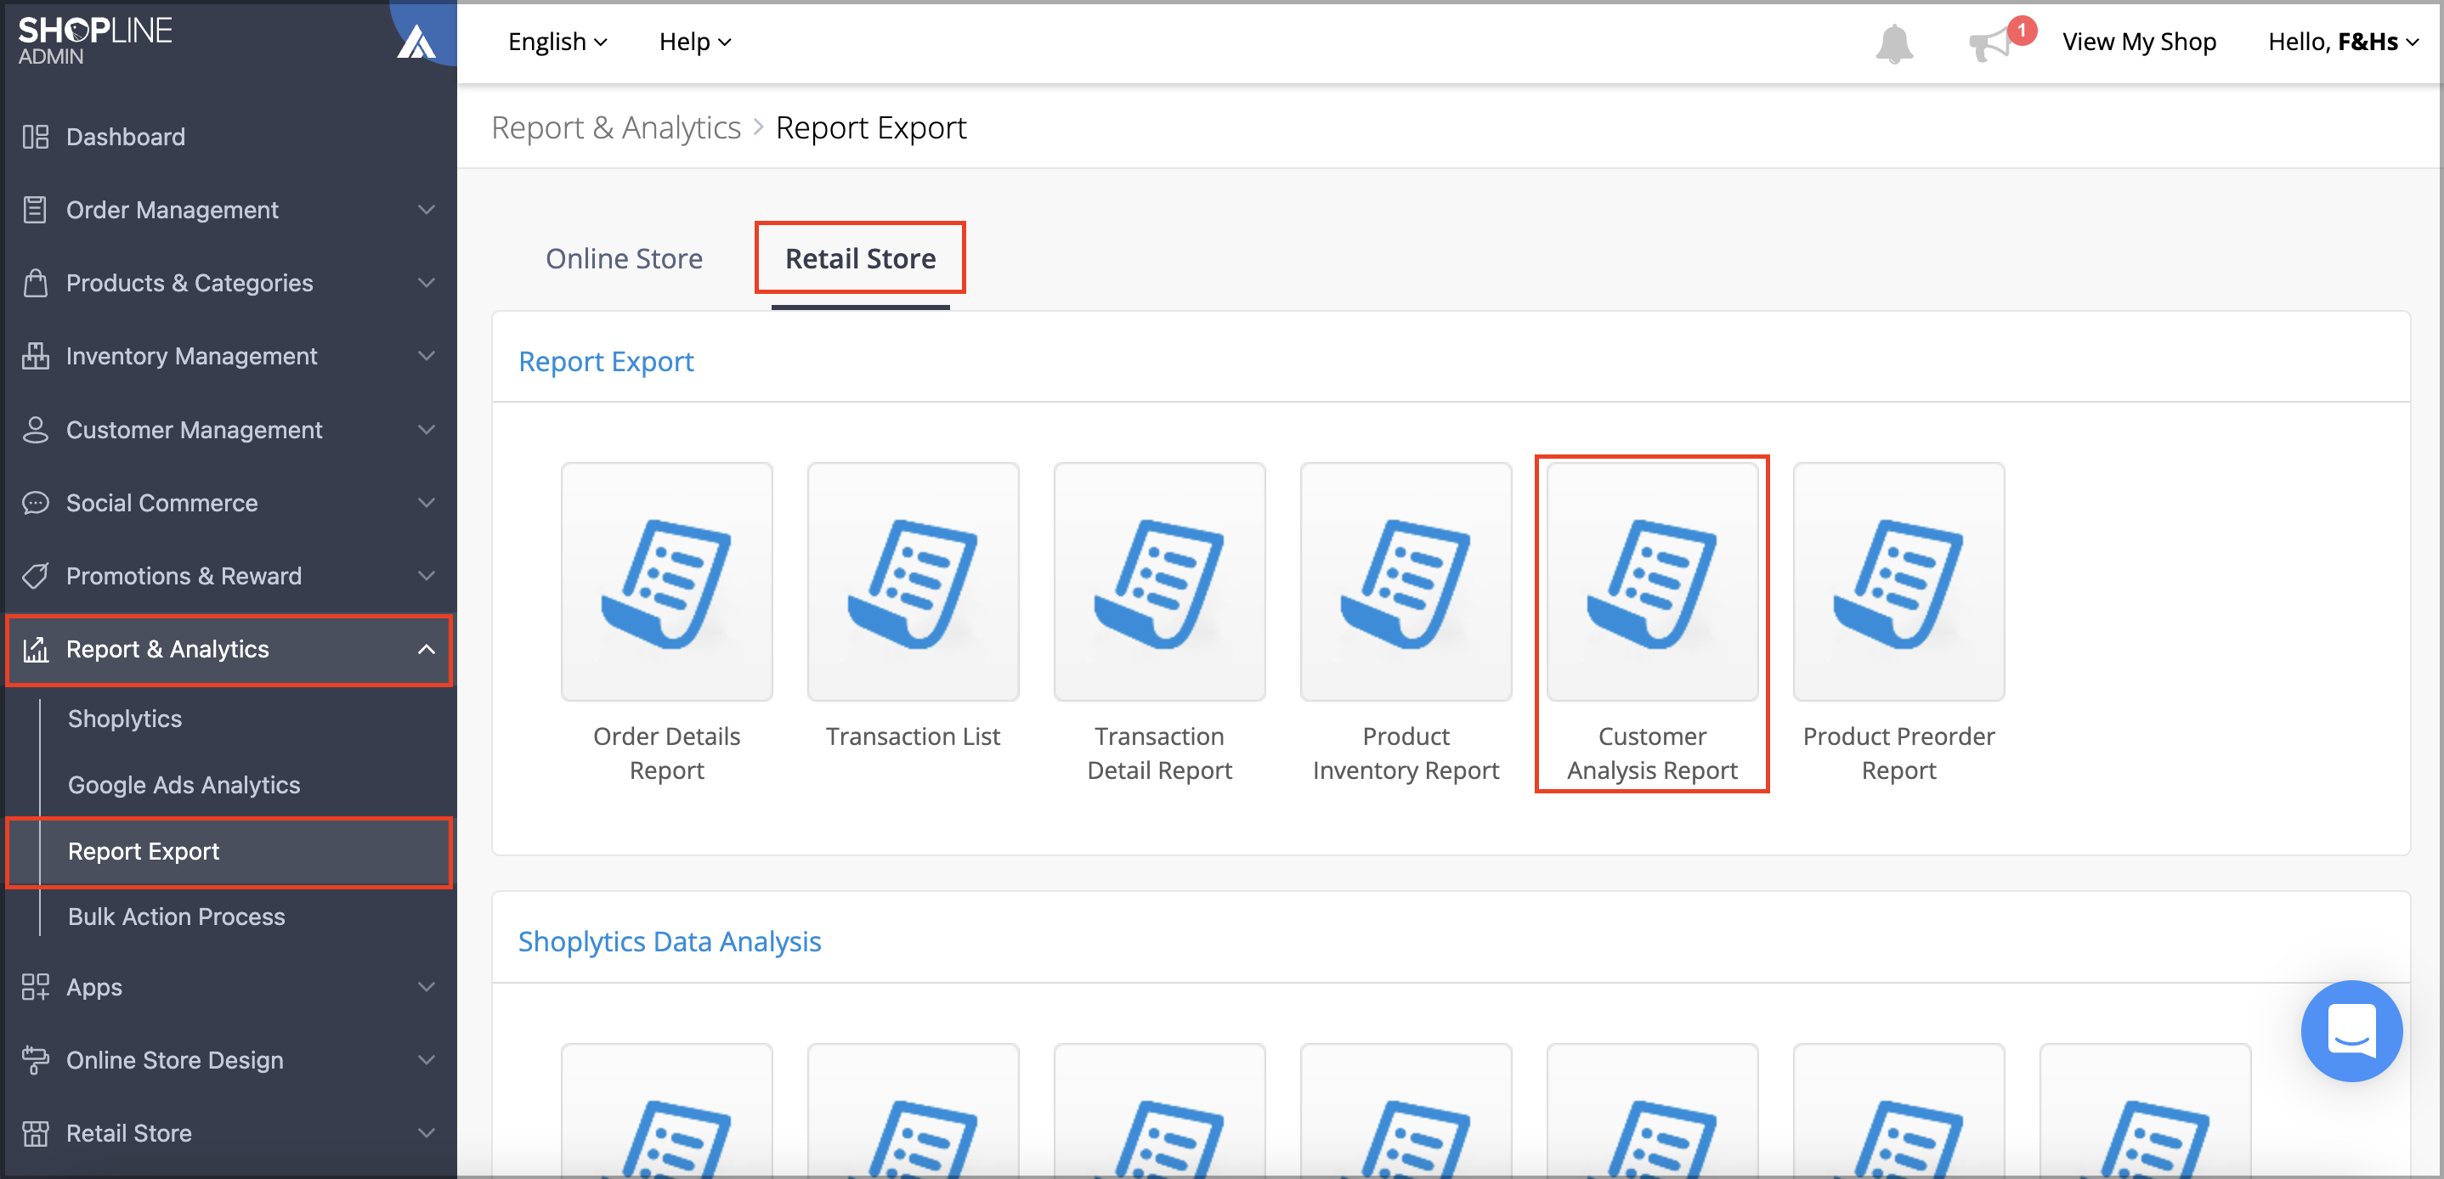Viewport: 2444px width, 1179px height.
Task: Click the Transaction List label
Action: pos(913,736)
